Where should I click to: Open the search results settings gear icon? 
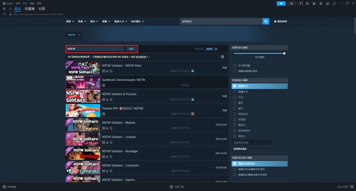(x=222, y=57)
